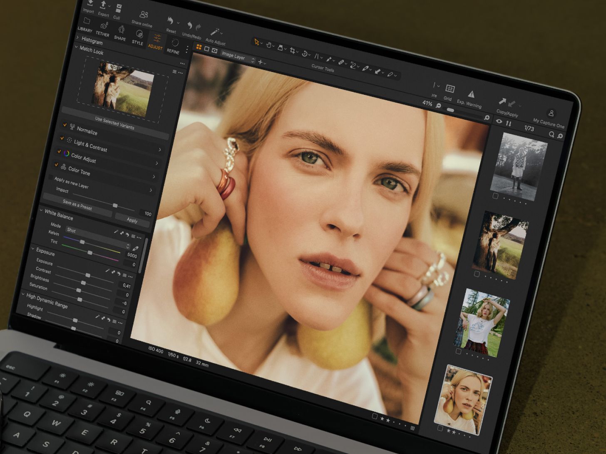This screenshot has width=606, height=454.
Task: Toggle the Grid overlay icon
Action: (x=450, y=89)
